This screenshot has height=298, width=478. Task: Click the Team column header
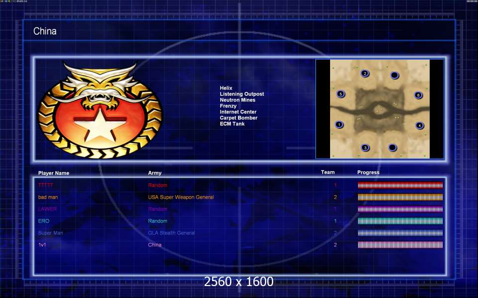click(x=328, y=172)
